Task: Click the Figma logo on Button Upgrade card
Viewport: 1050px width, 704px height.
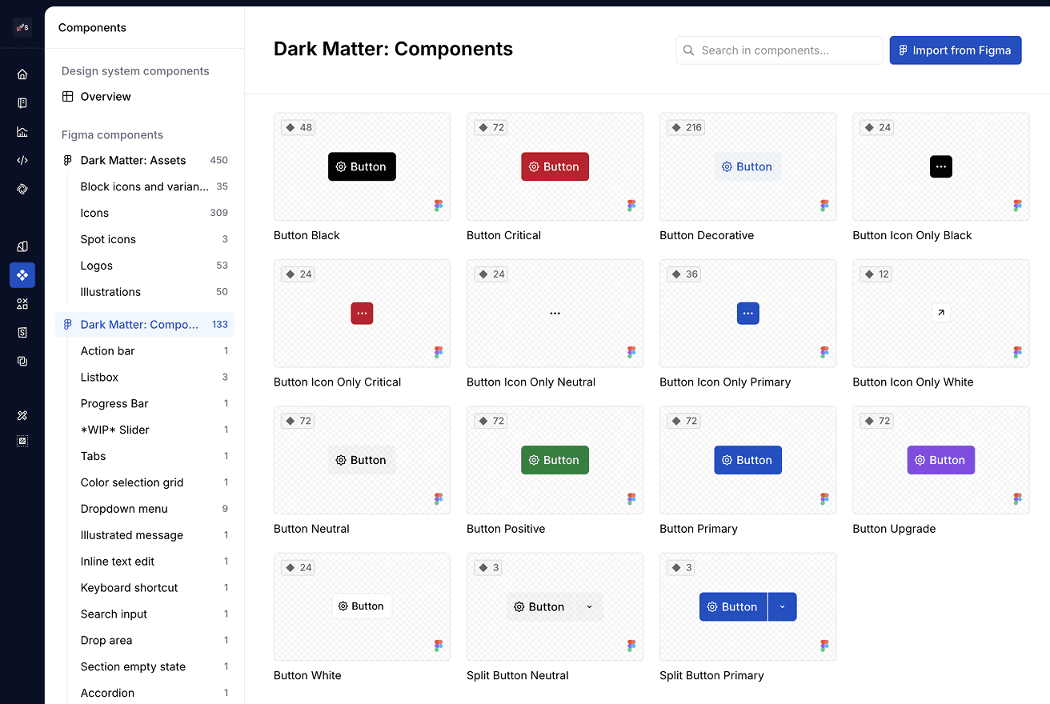Action: pyautogui.click(x=1017, y=499)
